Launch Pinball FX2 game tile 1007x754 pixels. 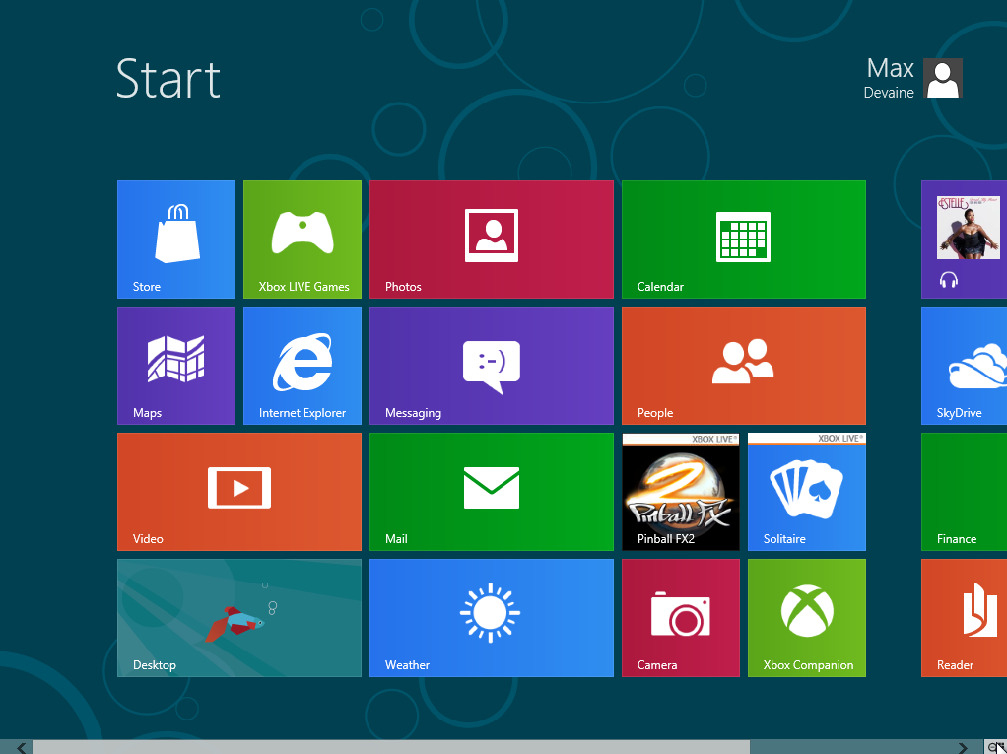[681, 491]
